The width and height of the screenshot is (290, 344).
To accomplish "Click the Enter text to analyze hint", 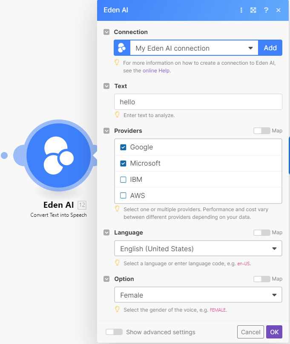I will 149,115.
